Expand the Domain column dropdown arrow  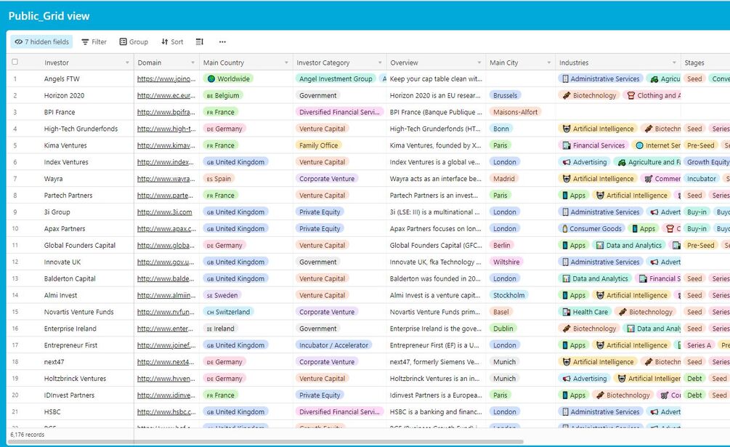tap(192, 63)
